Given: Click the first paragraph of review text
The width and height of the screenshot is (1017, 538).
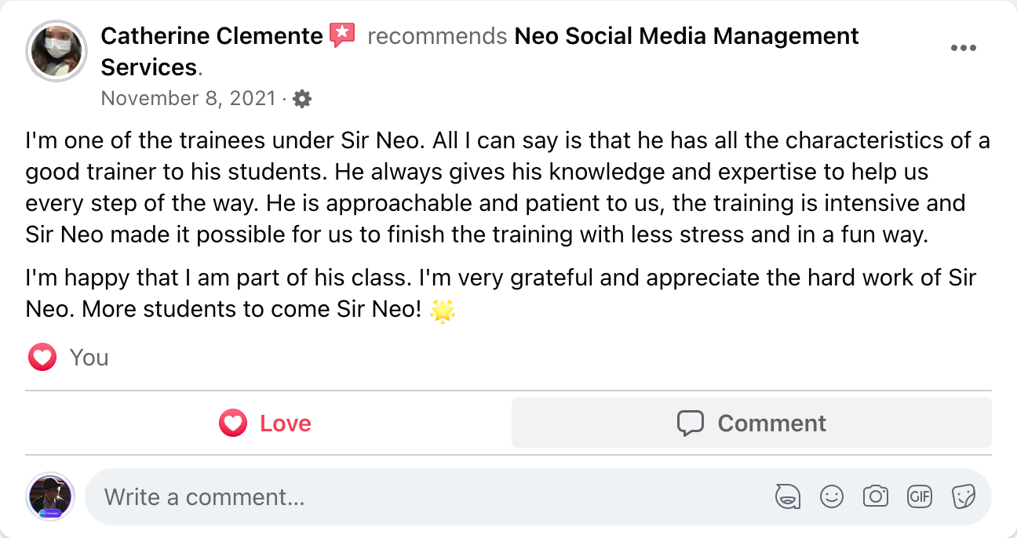Looking at the screenshot, I should [502, 189].
